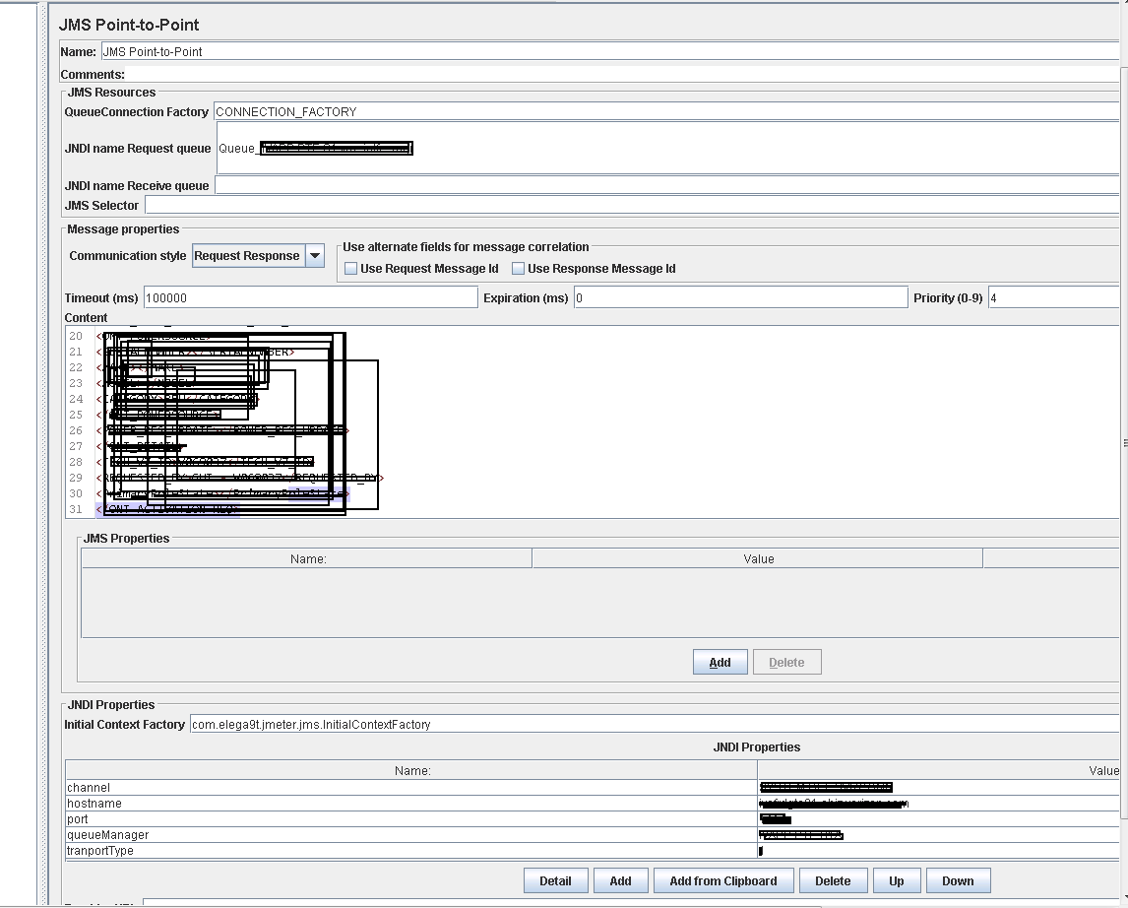The height and width of the screenshot is (908, 1128).
Task: Click Add from Clipboard for JNDI Properties
Action: pyautogui.click(x=723, y=880)
